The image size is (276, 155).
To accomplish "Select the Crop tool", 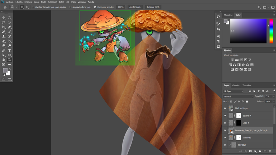I will 4,27.
